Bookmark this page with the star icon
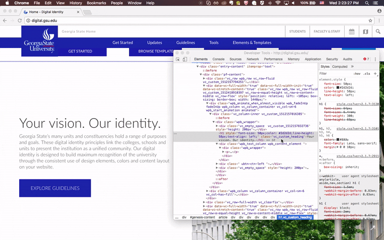This screenshot has width=384, height=240. (370, 21)
